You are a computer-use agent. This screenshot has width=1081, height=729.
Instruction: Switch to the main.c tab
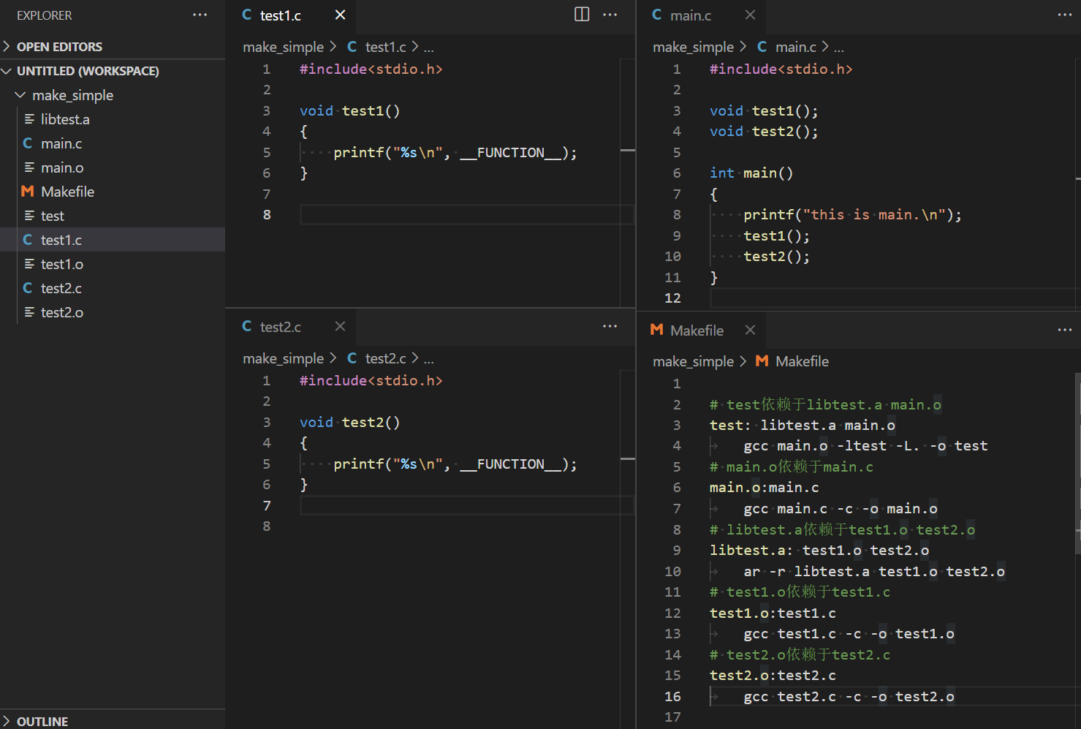[690, 15]
